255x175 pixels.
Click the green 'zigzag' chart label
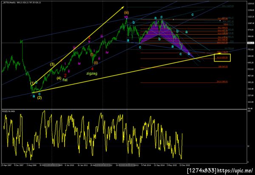click(x=92, y=73)
